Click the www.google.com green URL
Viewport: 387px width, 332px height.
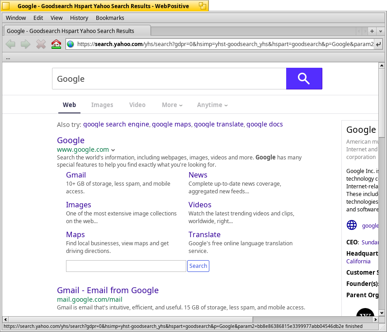coord(83,150)
